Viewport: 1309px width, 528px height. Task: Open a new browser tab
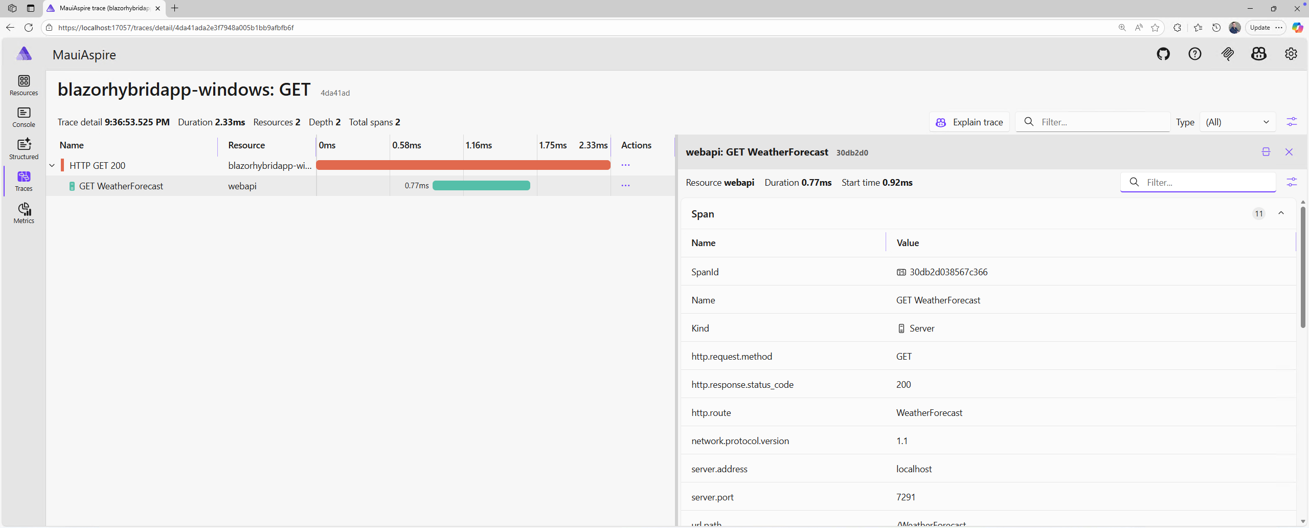(175, 8)
